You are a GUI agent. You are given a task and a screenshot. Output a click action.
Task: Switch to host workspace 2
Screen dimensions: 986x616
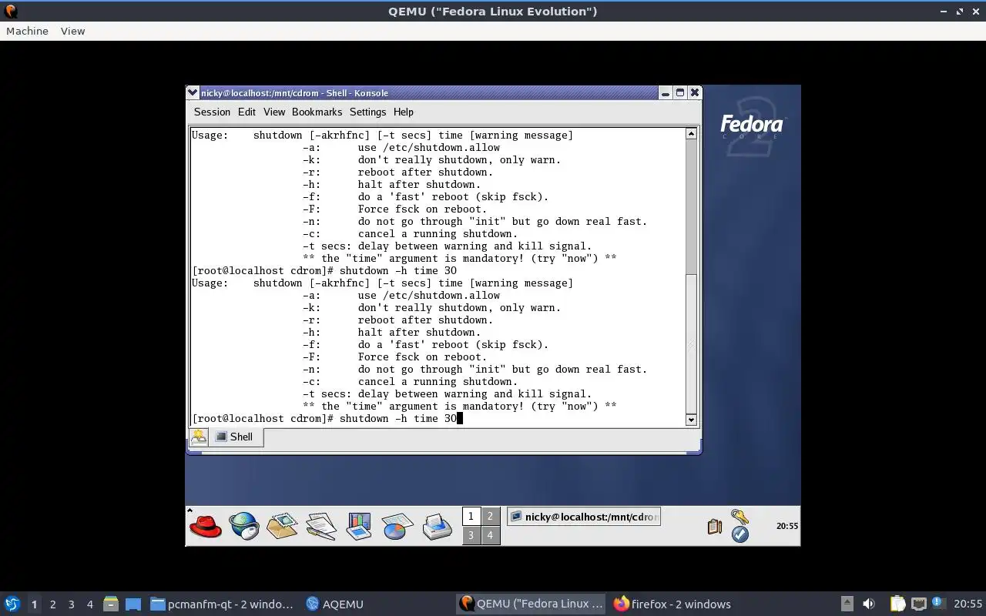52,604
